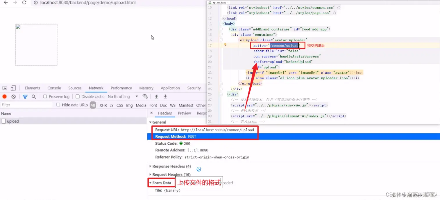Toggle the network filter funnel icon
Viewport: 440px width, 200px height.
(x=25, y=97)
